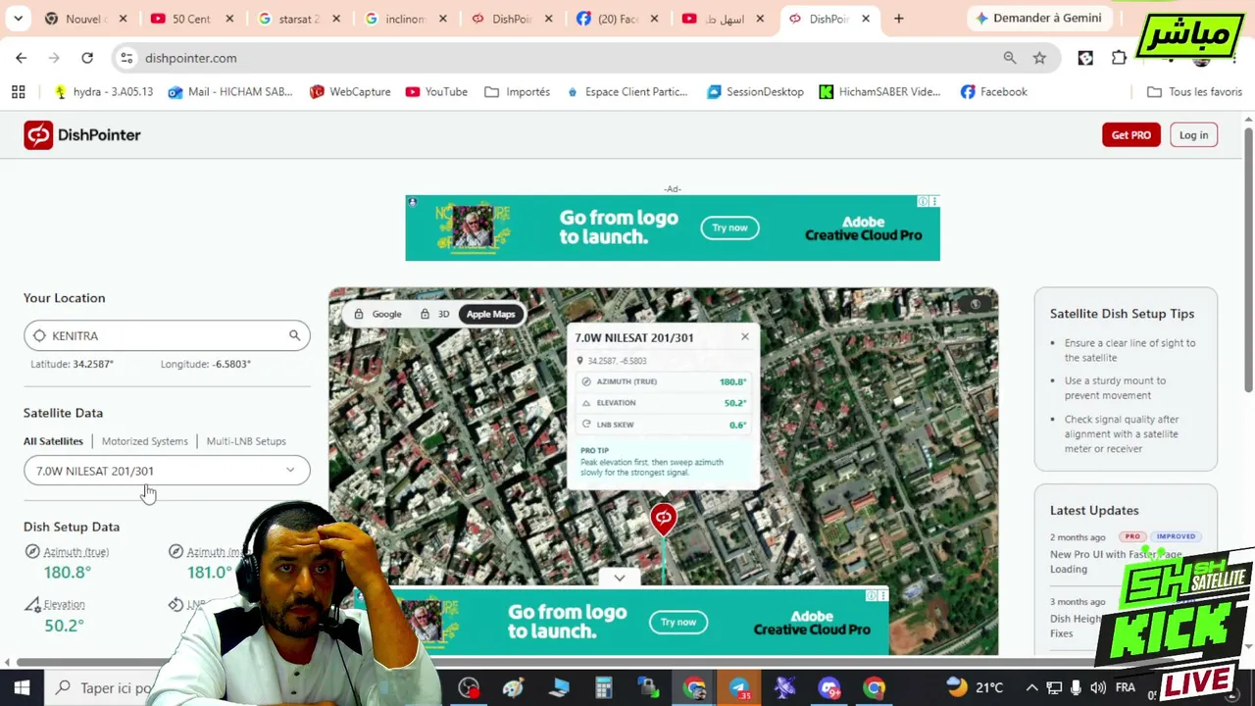This screenshot has width=1255, height=706.
Task: Click the DishPointer logo in the header
Action: [82, 135]
